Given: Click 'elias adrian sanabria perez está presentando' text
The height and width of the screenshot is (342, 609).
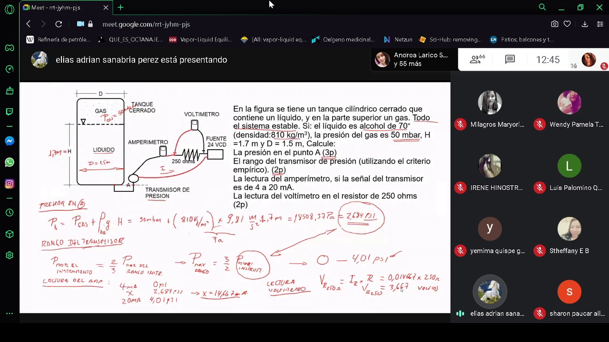Looking at the screenshot, I should pos(141,60).
